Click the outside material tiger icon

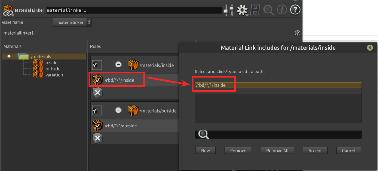38,69
